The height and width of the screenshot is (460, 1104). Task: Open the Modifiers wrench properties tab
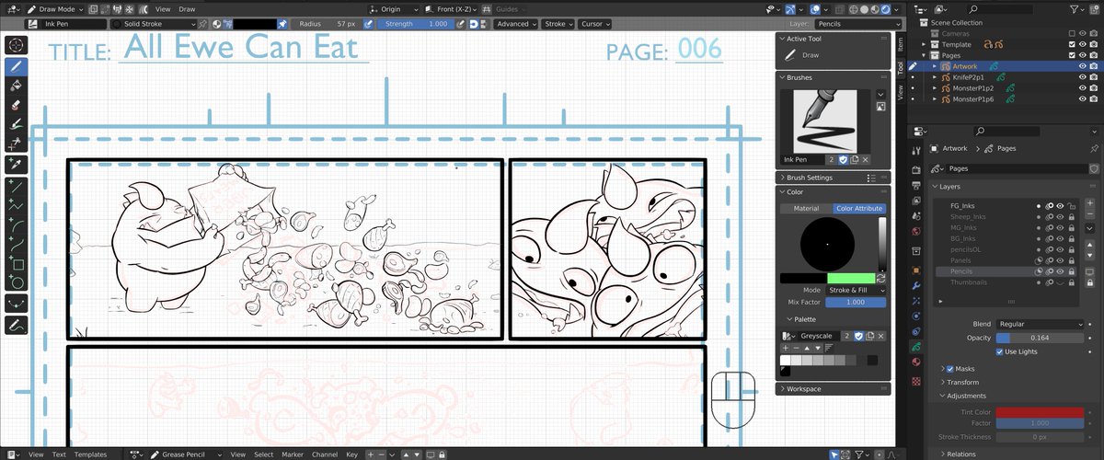pyautogui.click(x=914, y=286)
